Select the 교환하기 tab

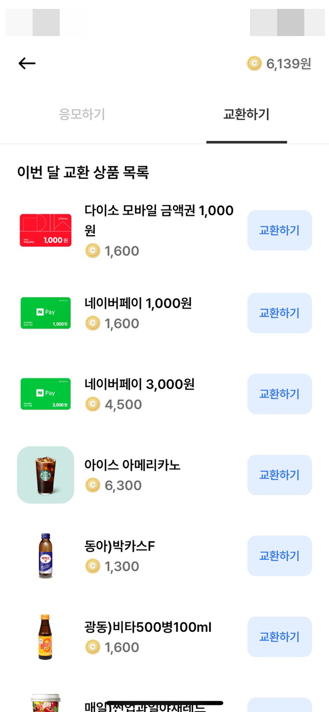coord(246,113)
